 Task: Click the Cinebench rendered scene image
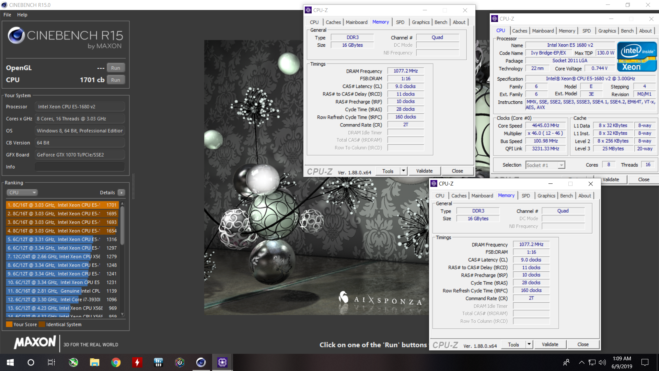(316, 177)
